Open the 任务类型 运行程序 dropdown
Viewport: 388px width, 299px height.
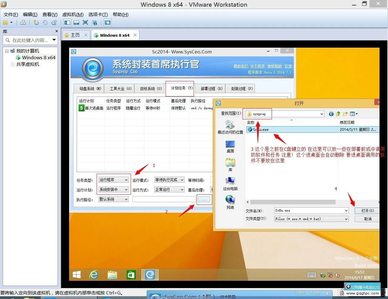pyautogui.click(x=113, y=180)
